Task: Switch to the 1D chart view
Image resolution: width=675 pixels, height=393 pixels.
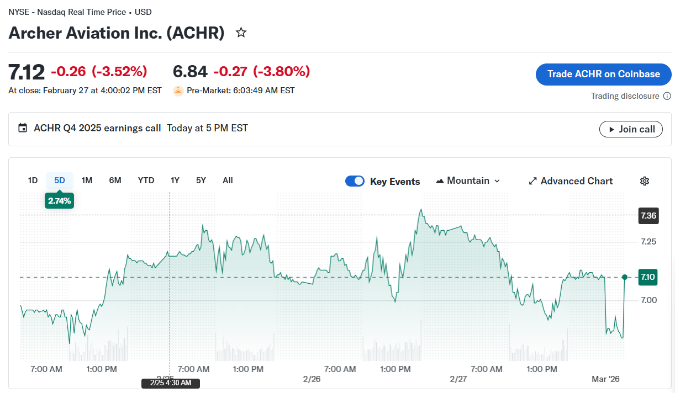Action: coord(33,180)
